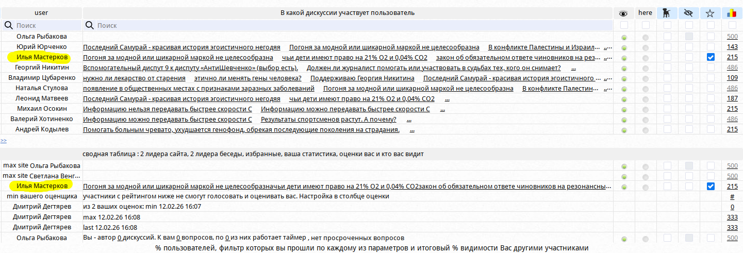This screenshot has width=743, height=253.
Task: Click the 'here' column header
Action: coord(645,13)
